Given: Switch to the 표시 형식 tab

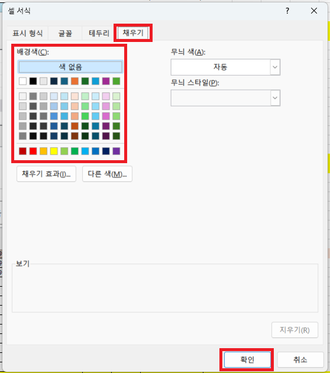Looking at the screenshot, I should pos(28,33).
